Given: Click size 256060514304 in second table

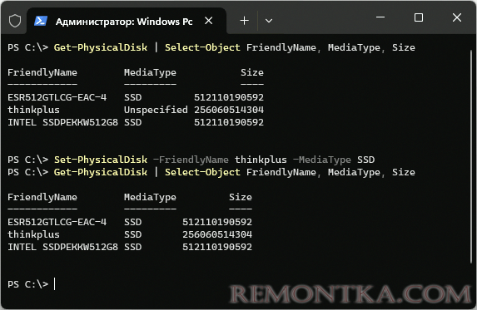Looking at the screenshot, I should 217,234.
